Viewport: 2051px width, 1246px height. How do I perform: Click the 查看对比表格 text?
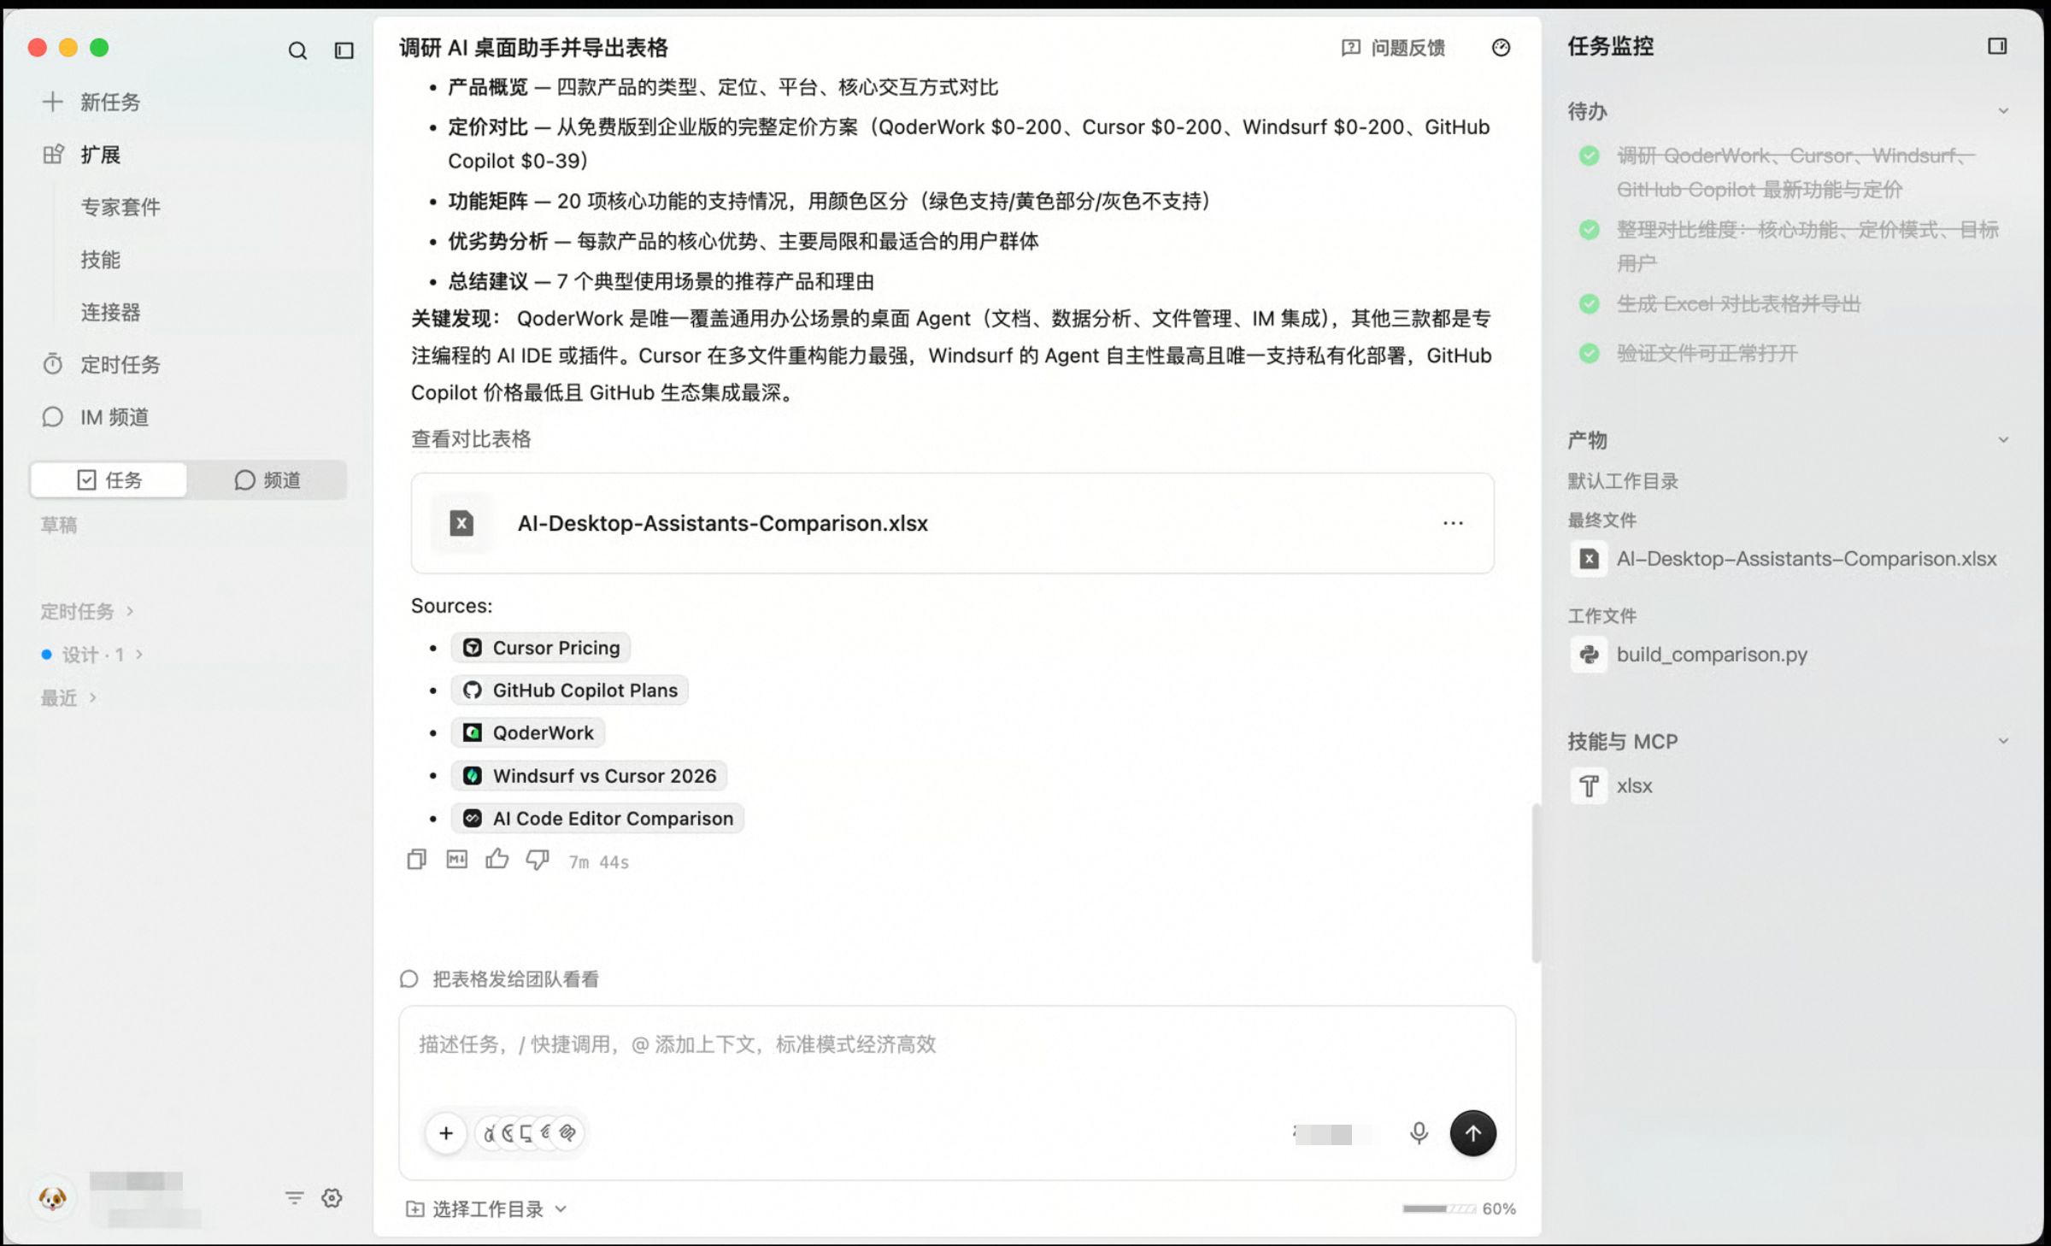471,439
